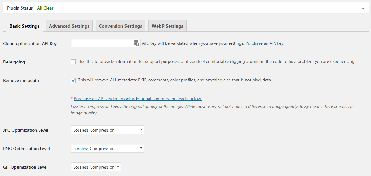Go to the WebP Settings tab
Viewport: 371px width, 176px height.
tap(167, 26)
